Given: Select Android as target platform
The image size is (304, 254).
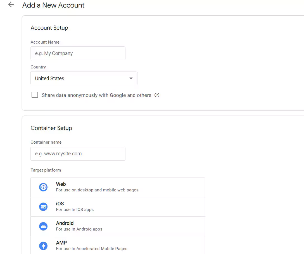Looking at the screenshot, I should pyautogui.click(x=118, y=226).
